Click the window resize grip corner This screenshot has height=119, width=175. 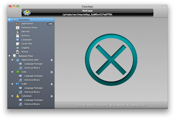point(166,108)
